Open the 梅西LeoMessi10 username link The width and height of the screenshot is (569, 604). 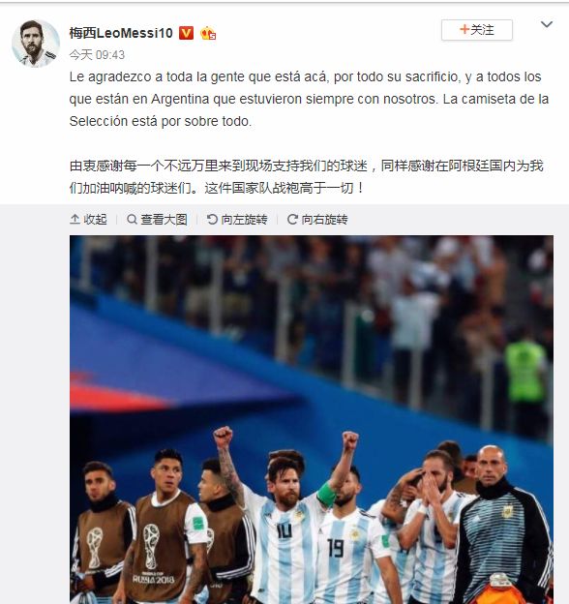121,34
